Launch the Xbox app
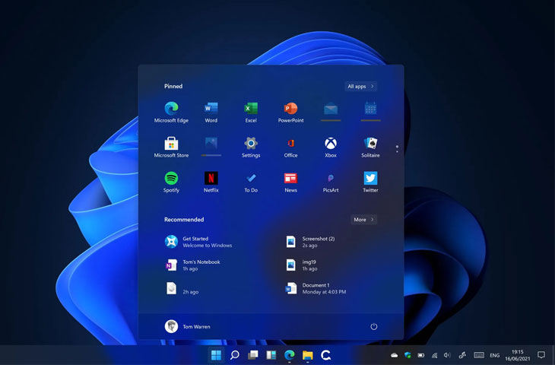 (x=331, y=144)
